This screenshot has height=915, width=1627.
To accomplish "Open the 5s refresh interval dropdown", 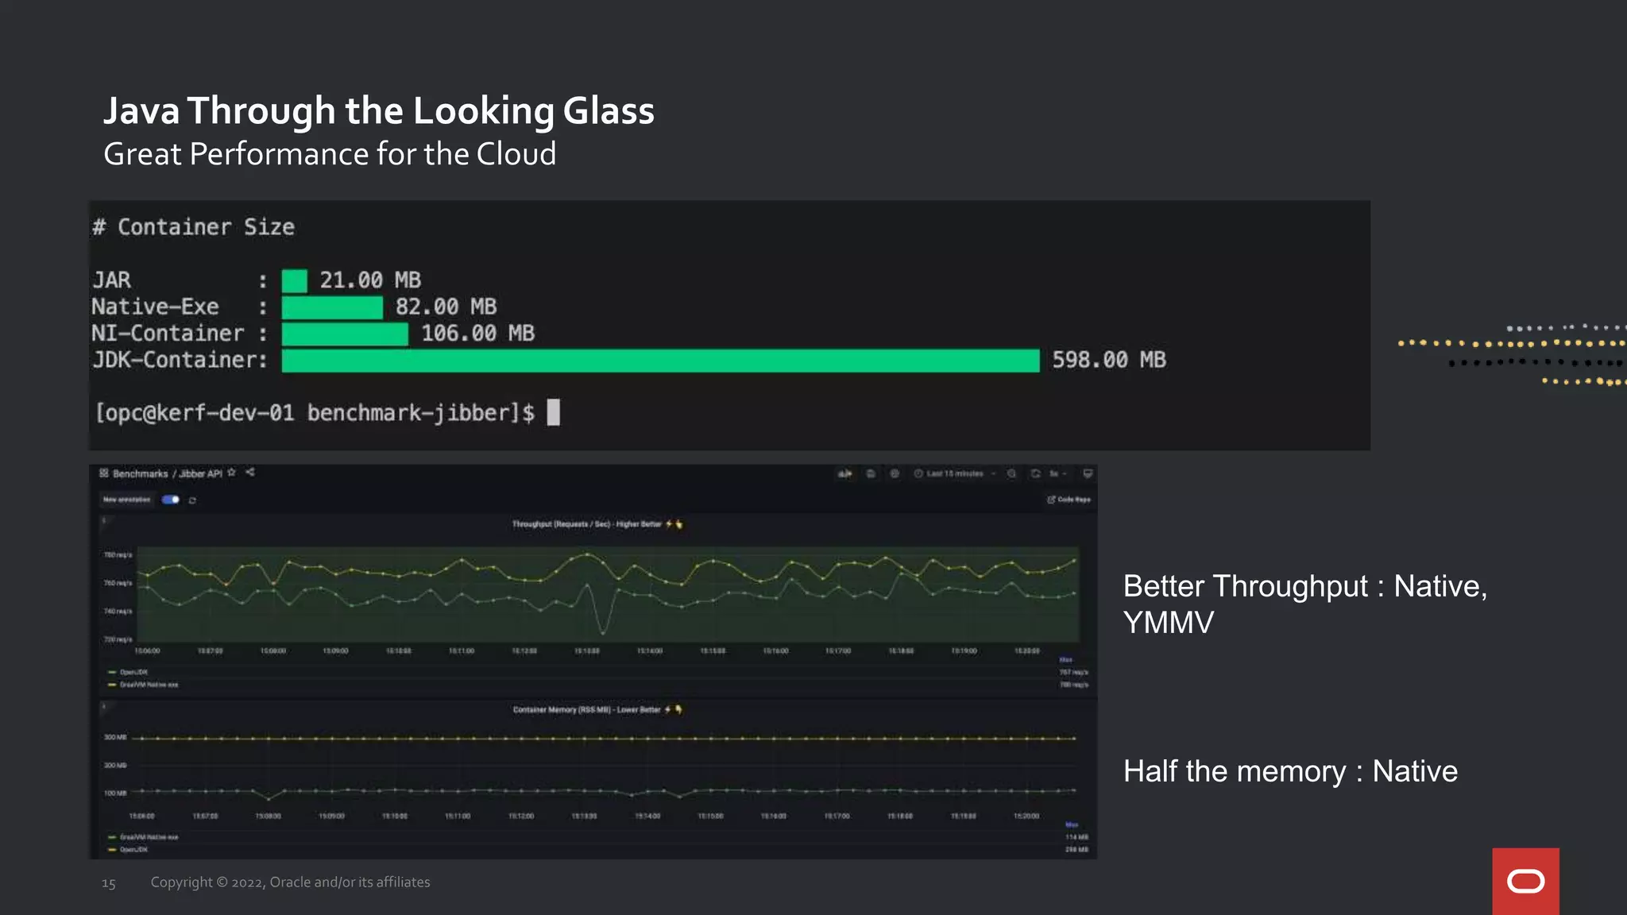I will click(x=1057, y=473).
